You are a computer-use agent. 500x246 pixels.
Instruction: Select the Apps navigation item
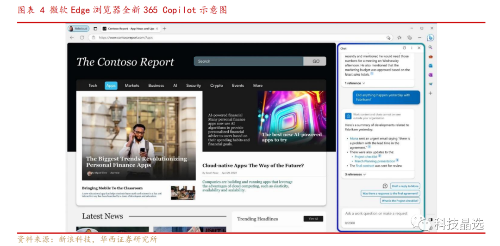pyautogui.click(x=111, y=85)
